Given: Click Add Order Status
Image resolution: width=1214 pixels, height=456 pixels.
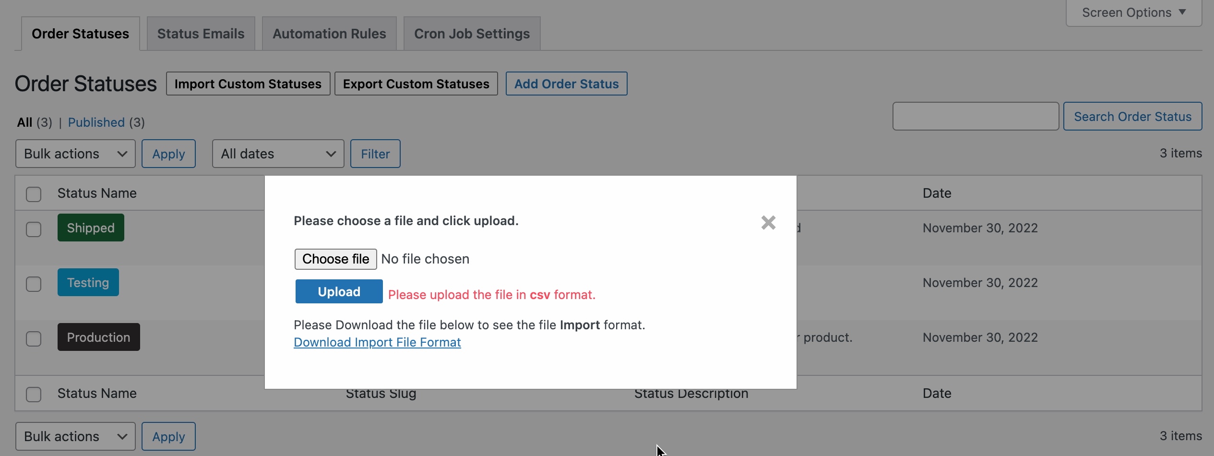Looking at the screenshot, I should (x=566, y=84).
